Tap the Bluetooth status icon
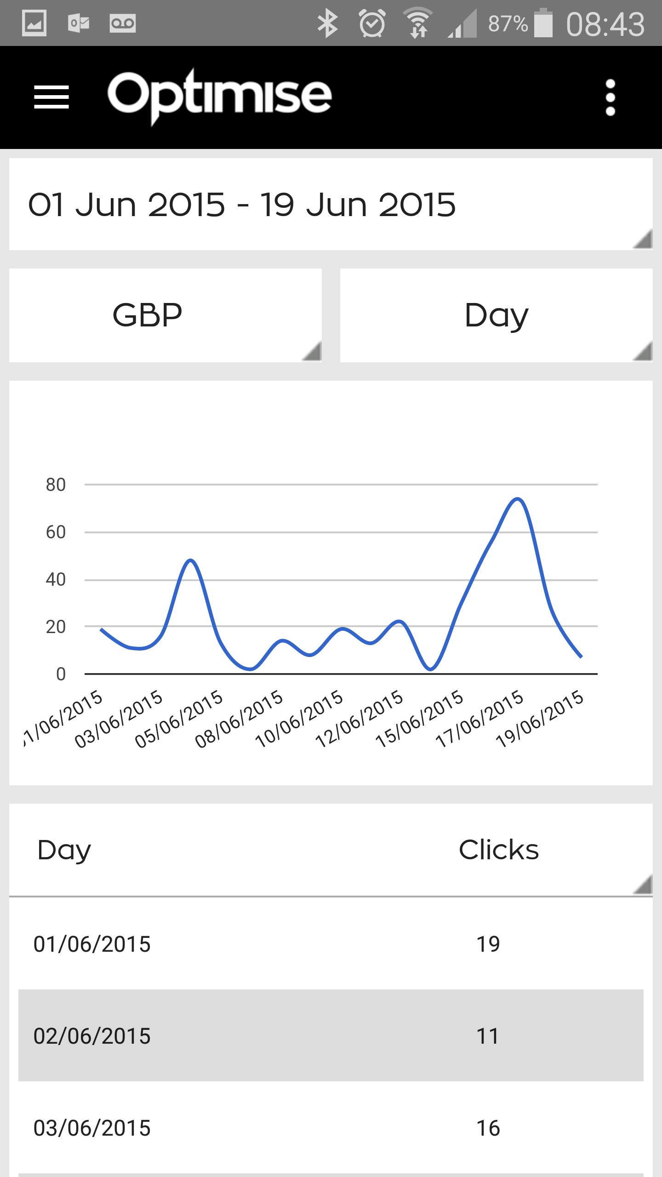 pos(327,24)
